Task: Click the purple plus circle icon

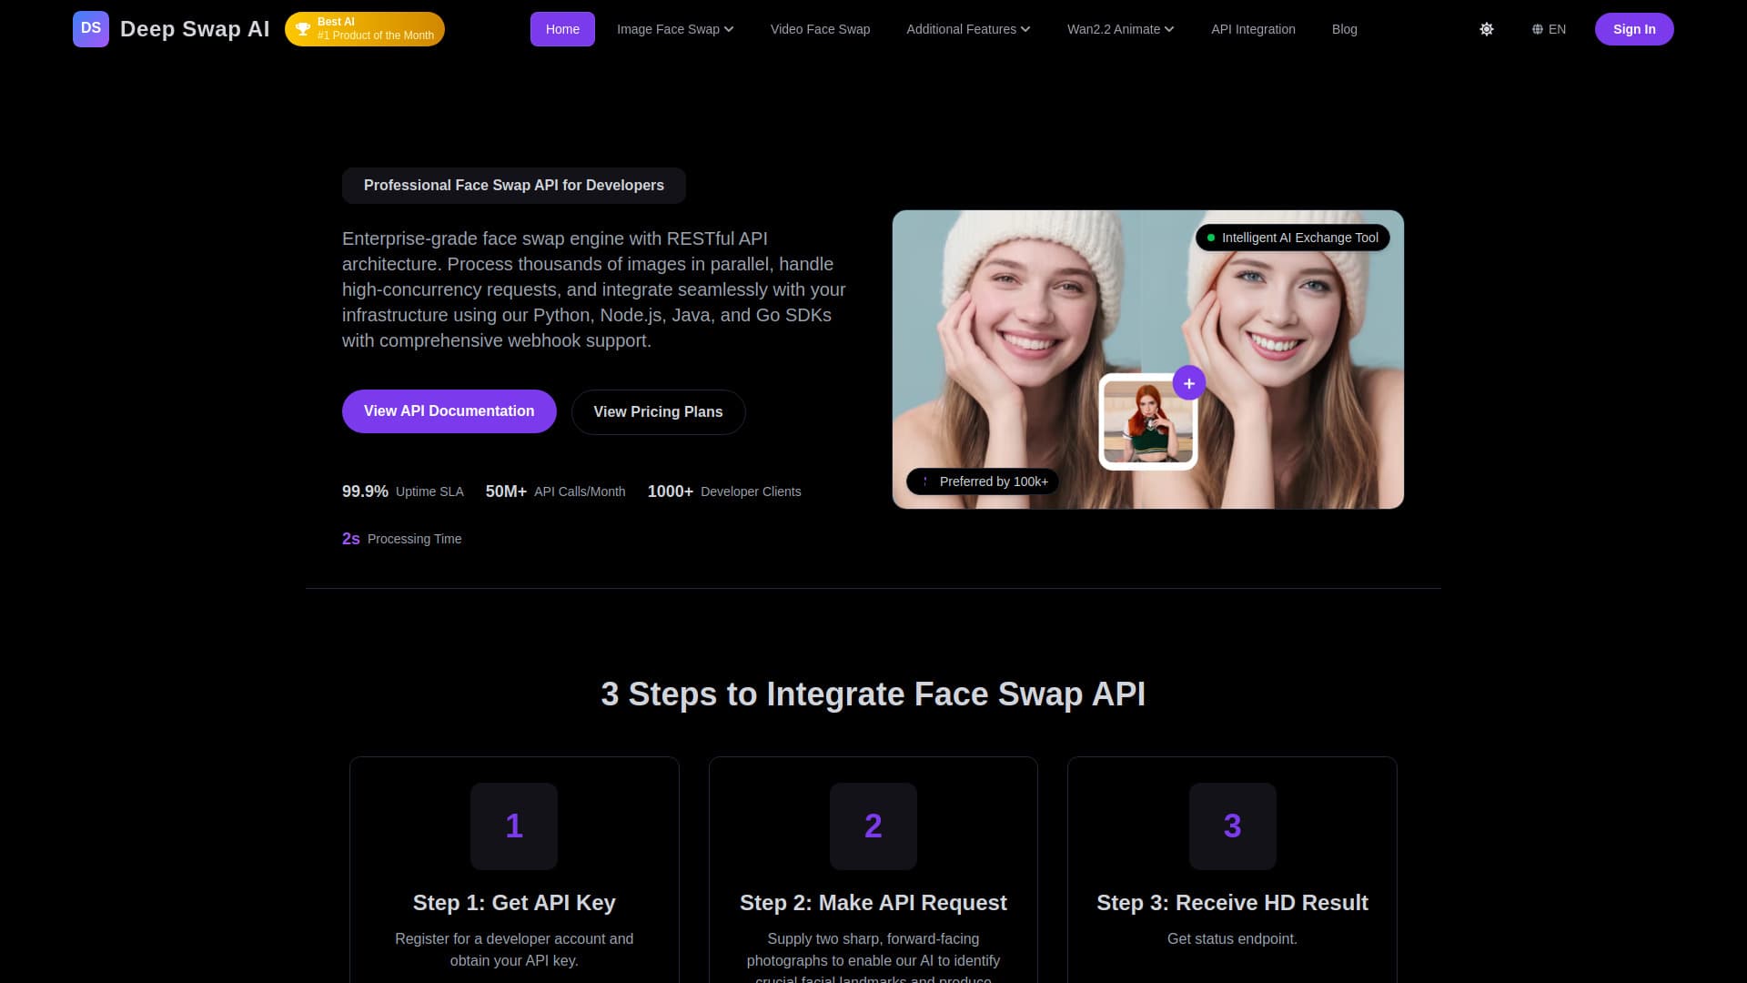Action: pos(1188,383)
